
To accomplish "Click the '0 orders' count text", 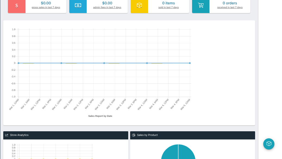I will [x=230, y=3].
